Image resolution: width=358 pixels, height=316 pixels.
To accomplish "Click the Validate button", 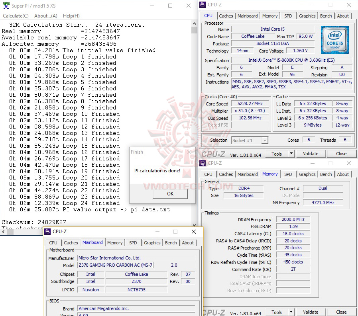I will (x=311, y=153).
